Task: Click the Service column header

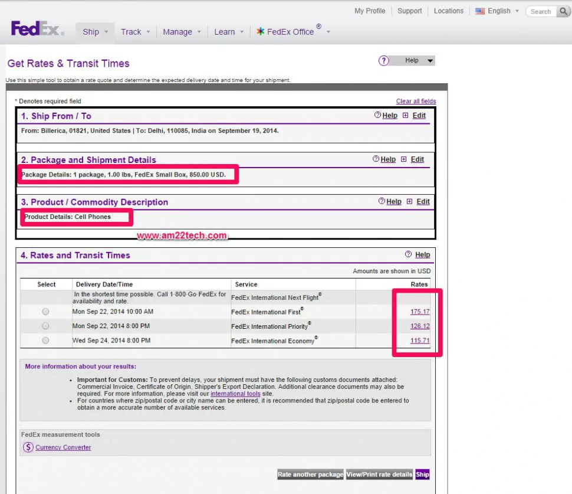Action: click(246, 284)
